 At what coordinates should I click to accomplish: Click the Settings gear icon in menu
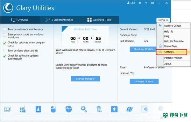(x=160, y=52)
